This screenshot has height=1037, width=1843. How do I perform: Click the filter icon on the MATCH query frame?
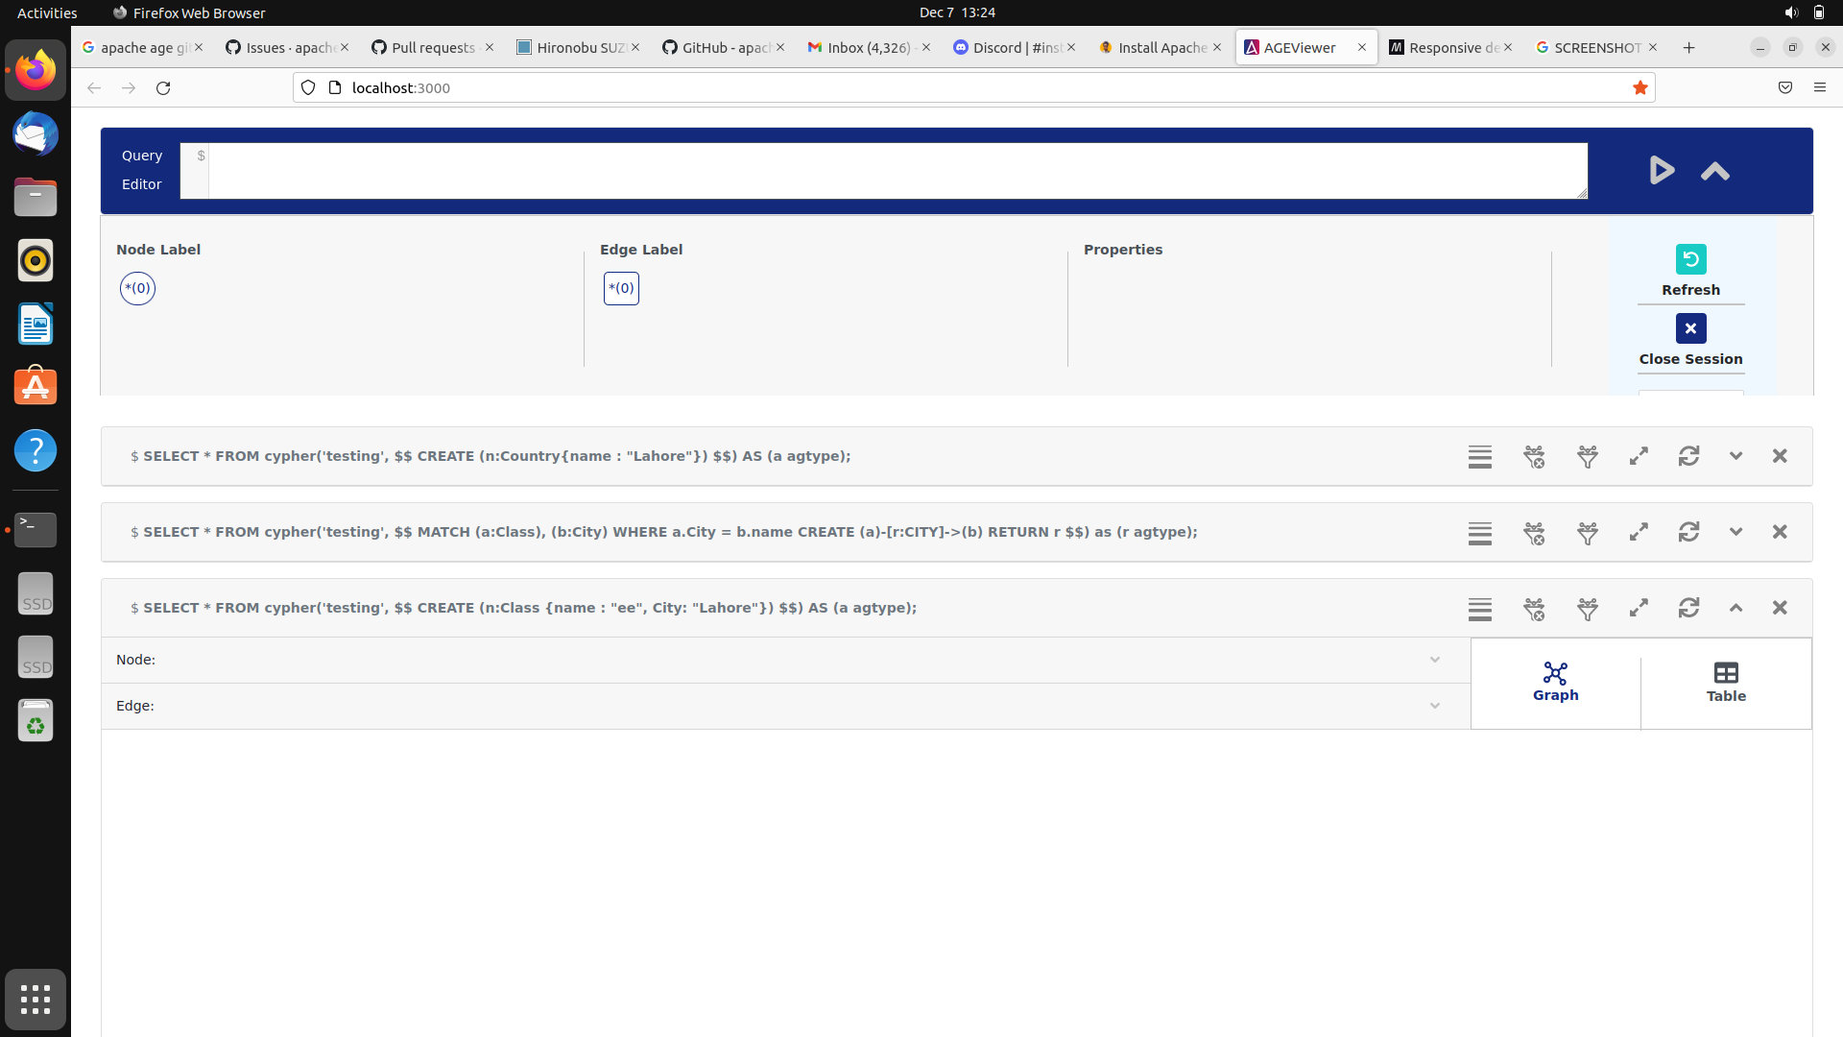[x=1588, y=532]
